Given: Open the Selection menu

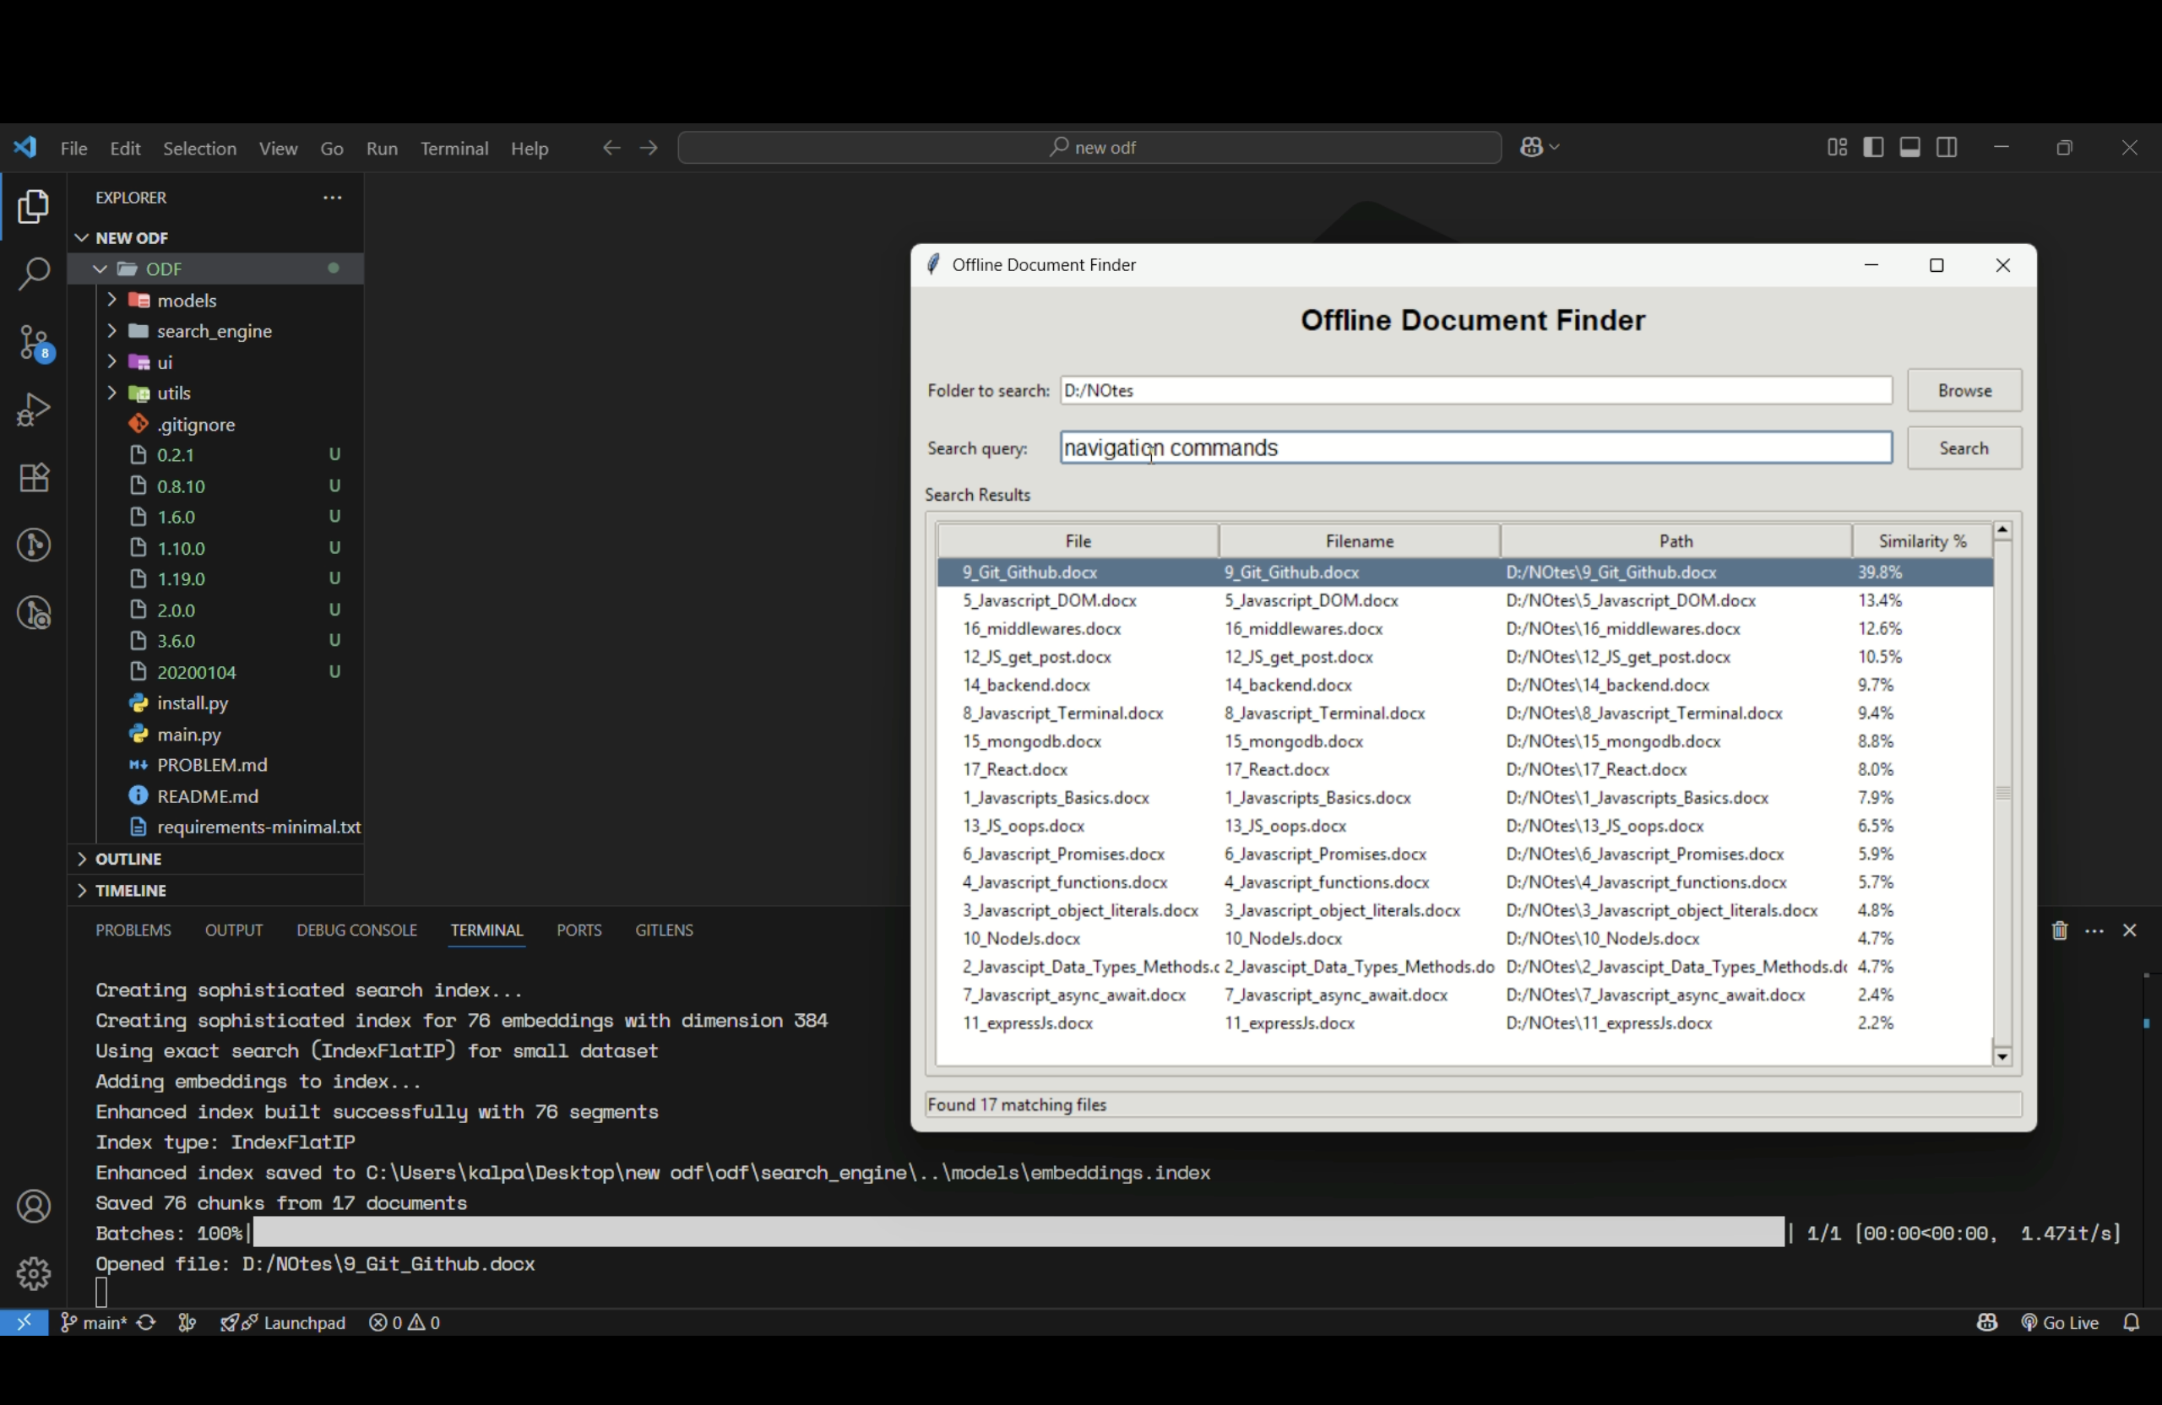Looking at the screenshot, I should click(x=200, y=148).
